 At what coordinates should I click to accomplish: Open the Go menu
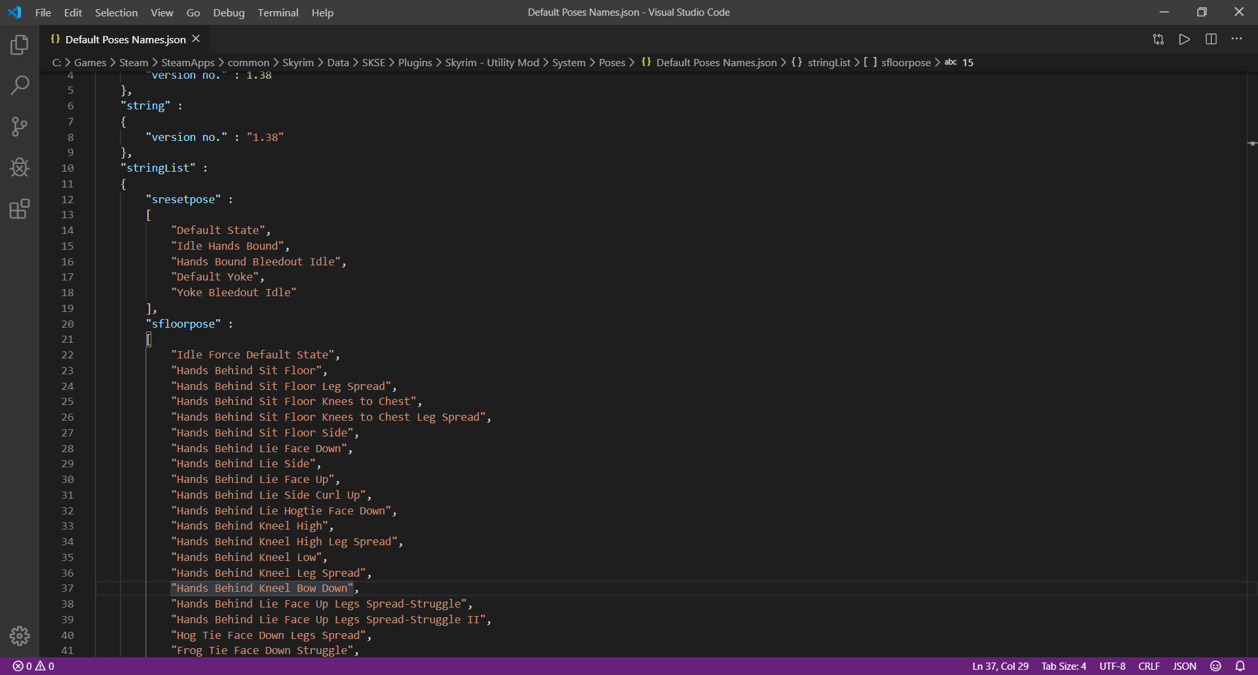(x=193, y=12)
